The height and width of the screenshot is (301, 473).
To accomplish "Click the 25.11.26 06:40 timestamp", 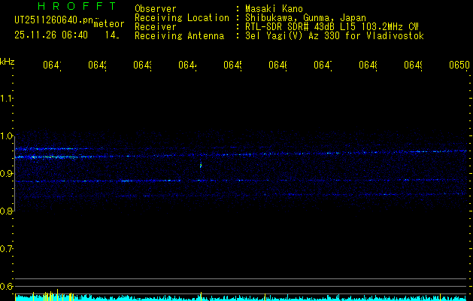I will [x=51, y=35].
